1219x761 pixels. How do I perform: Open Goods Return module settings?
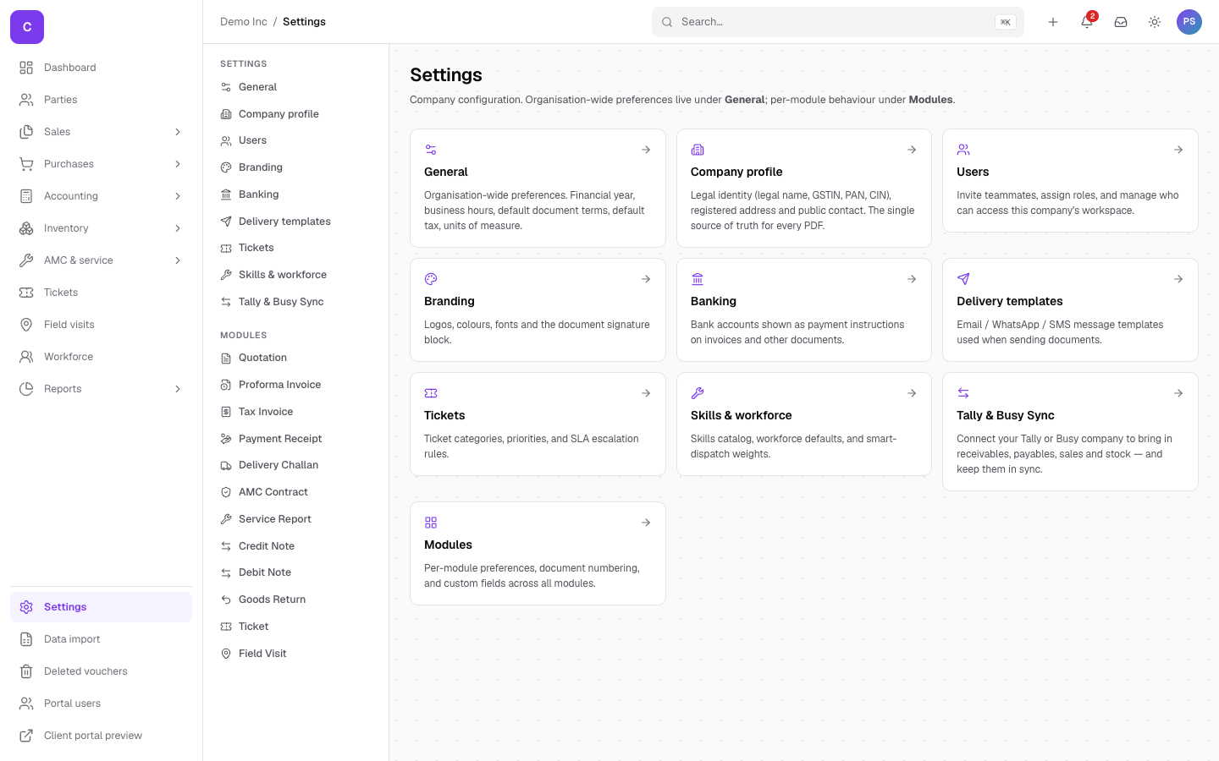point(295,599)
